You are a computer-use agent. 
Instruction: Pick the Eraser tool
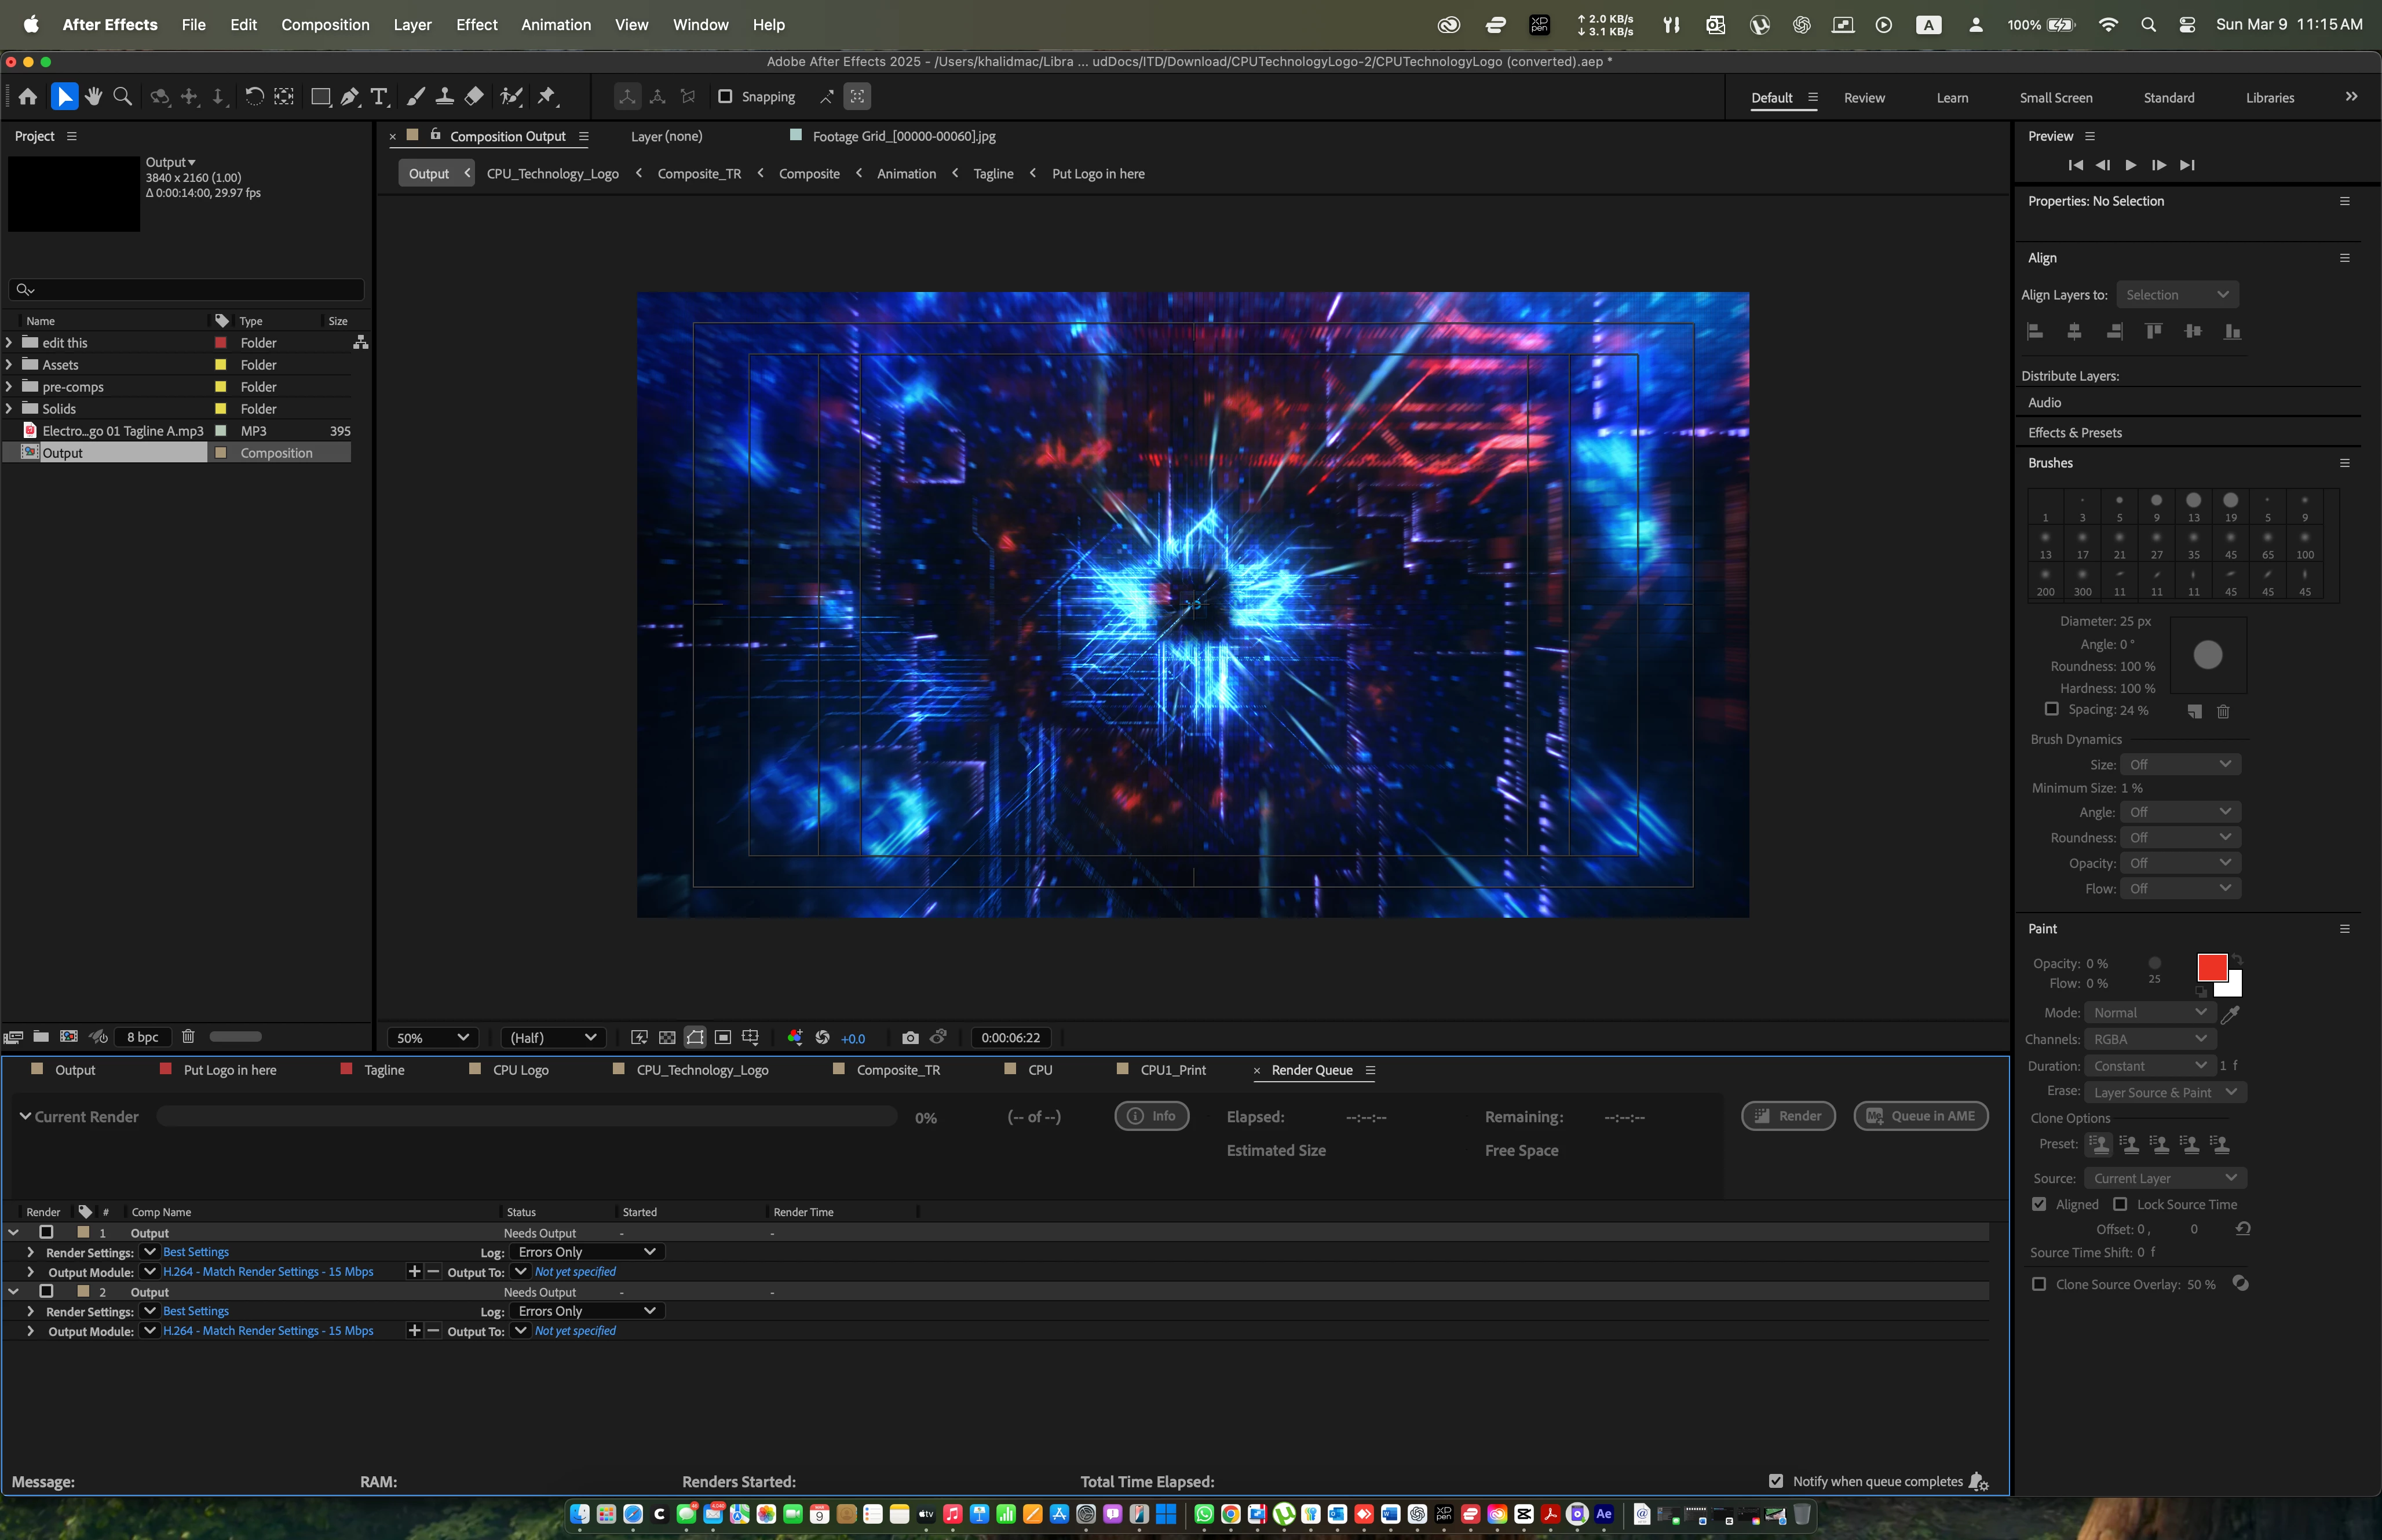(x=475, y=97)
